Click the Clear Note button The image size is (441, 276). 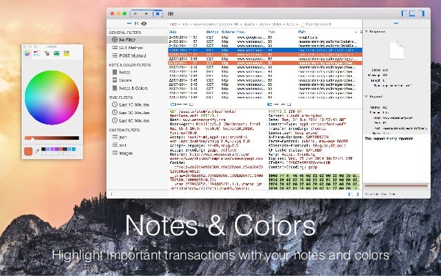coord(371,194)
